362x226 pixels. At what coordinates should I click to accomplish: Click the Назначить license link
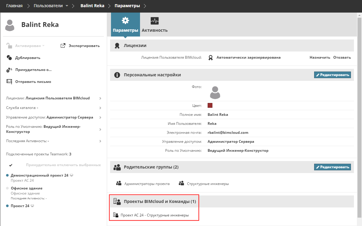pyautogui.click(x=320, y=57)
